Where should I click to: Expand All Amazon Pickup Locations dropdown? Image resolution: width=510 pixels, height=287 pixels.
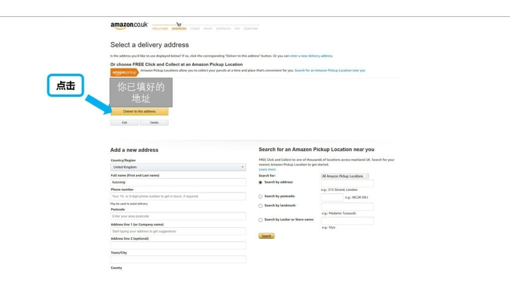pyautogui.click(x=345, y=176)
